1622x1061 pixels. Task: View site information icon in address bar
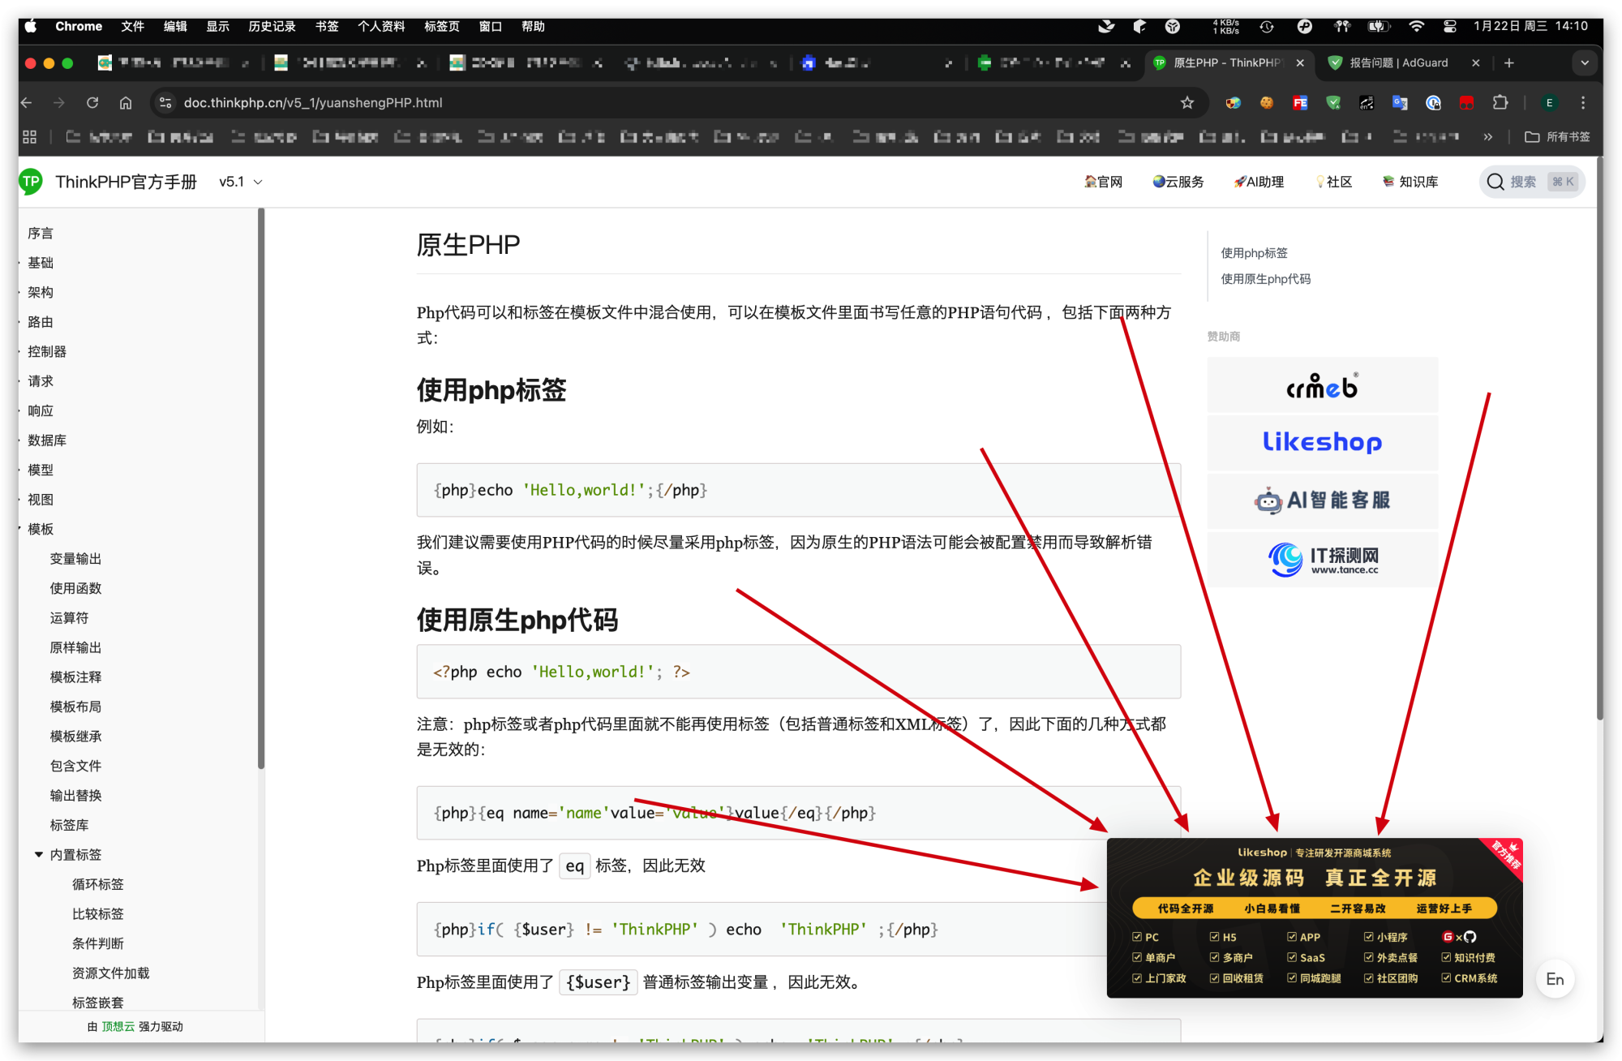click(165, 103)
